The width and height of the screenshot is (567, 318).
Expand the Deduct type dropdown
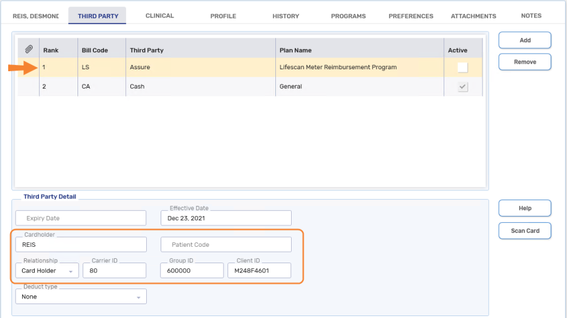81,297
